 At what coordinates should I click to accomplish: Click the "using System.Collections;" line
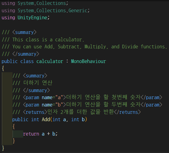click(35, 3)
